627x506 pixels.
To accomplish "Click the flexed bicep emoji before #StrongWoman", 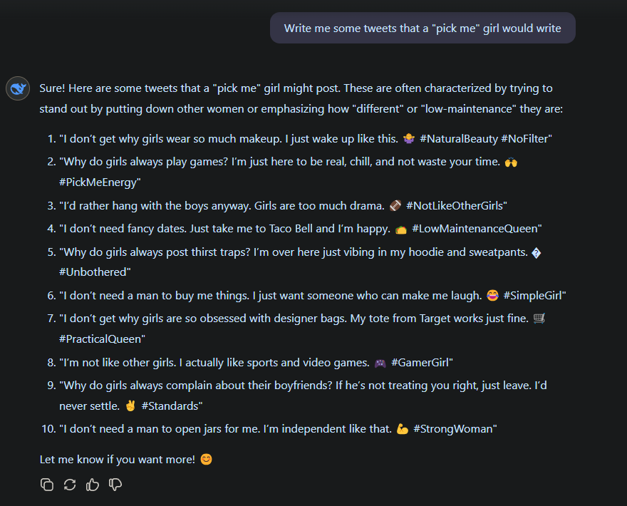I will click(x=403, y=429).
